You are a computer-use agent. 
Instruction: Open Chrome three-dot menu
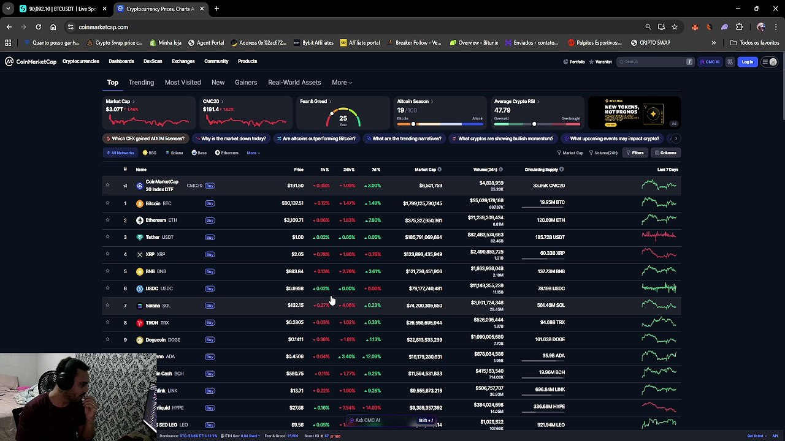click(775, 27)
